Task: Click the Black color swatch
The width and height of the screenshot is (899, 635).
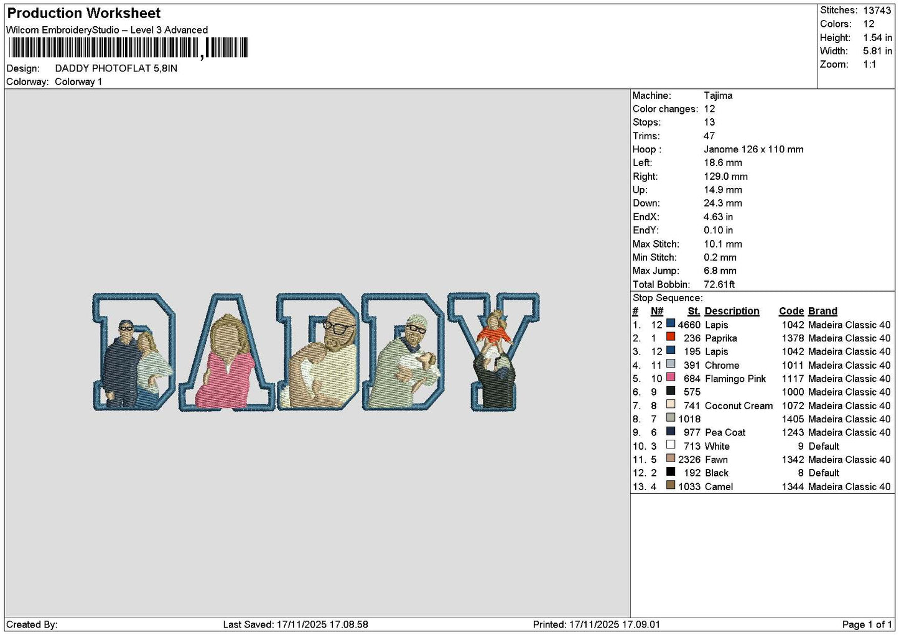Action: click(671, 472)
